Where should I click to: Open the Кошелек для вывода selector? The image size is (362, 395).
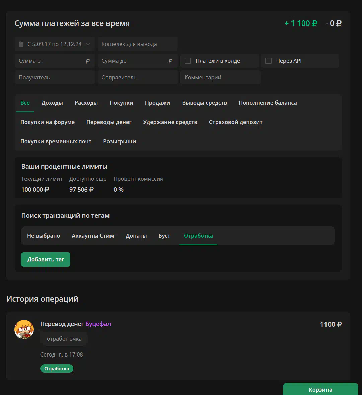(x=138, y=44)
